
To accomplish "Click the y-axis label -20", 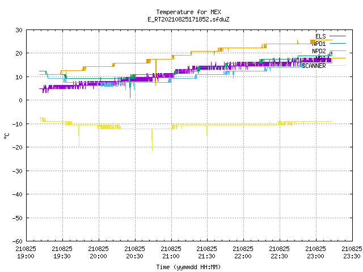I will coord(18,147).
